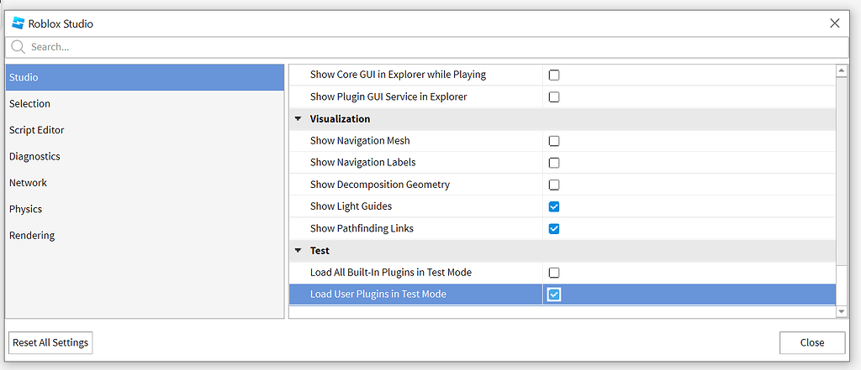Click the Reset All Settings button

(x=50, y=342)
